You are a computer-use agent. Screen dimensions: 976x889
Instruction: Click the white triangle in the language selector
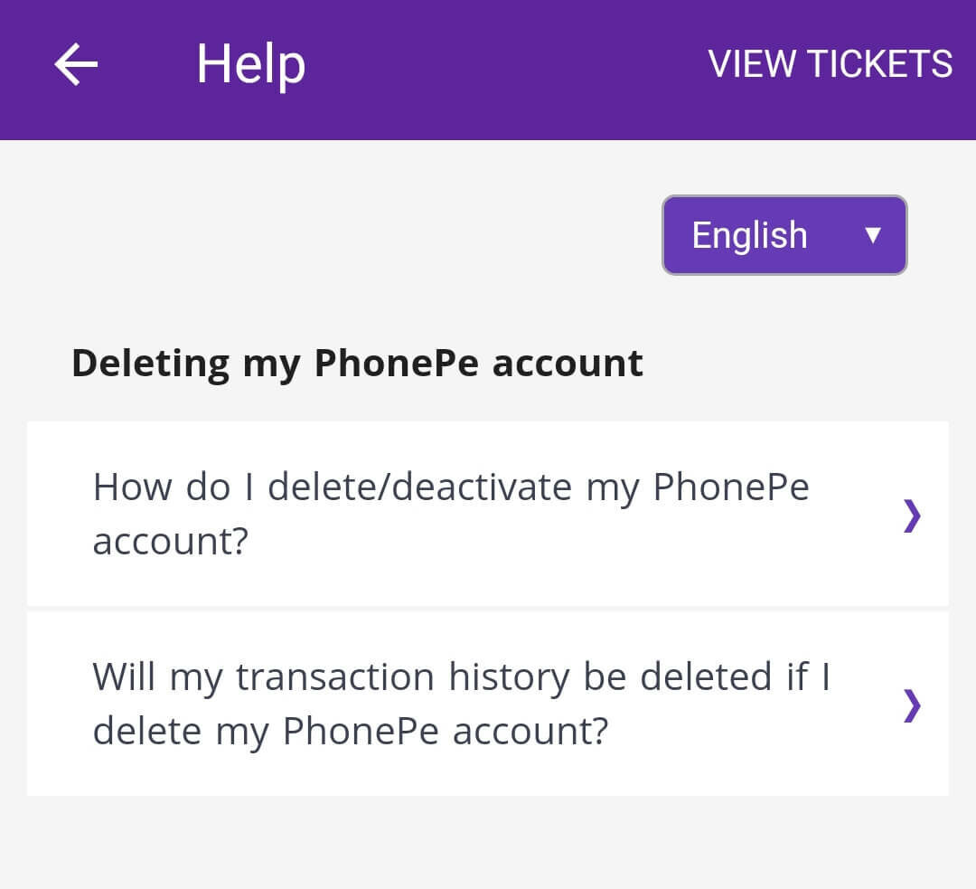(x=872, y=236)
